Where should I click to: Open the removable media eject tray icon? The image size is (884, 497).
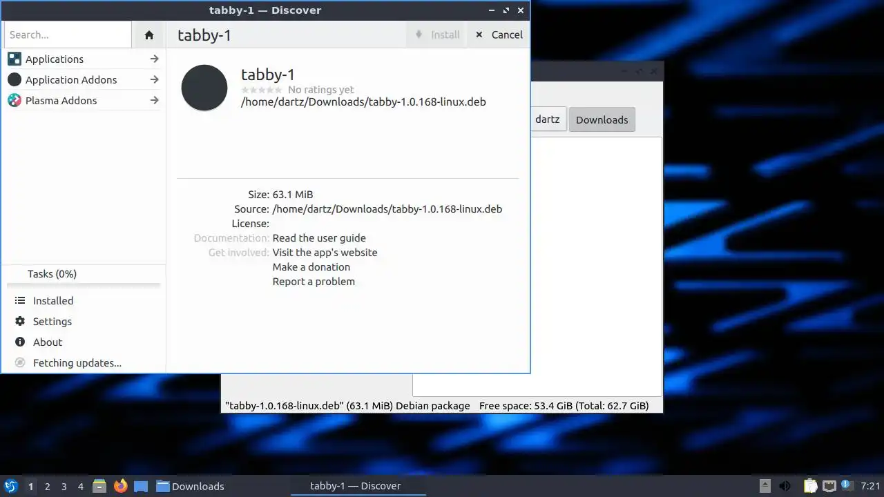tap(765, 486)
